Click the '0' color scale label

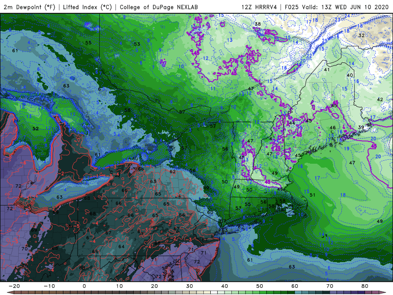[84, 286]
